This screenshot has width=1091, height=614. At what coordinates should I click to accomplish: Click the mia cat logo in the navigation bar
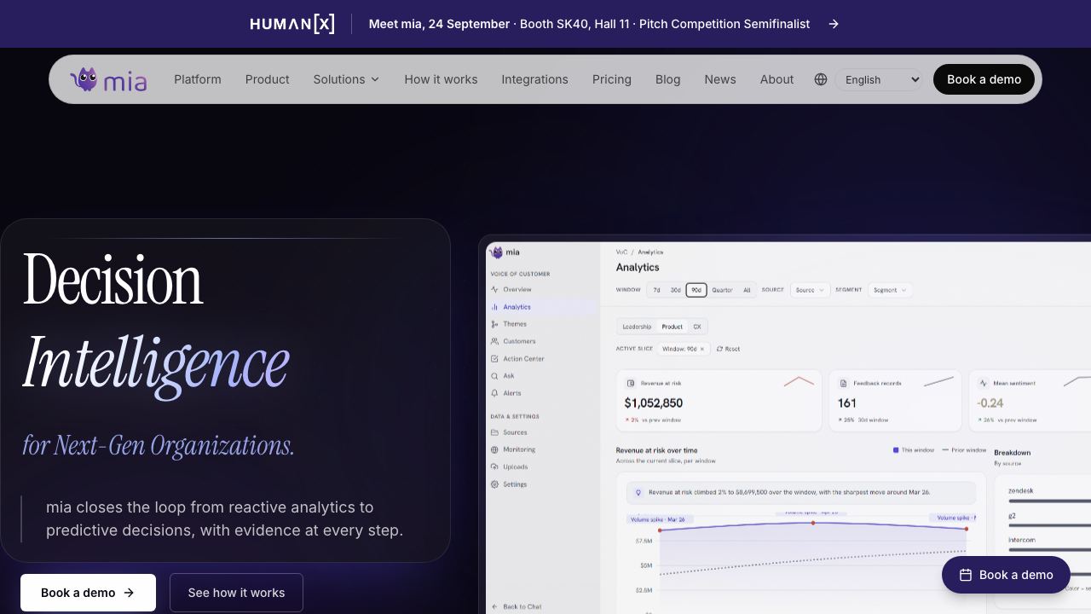click(x=108, y=79)
